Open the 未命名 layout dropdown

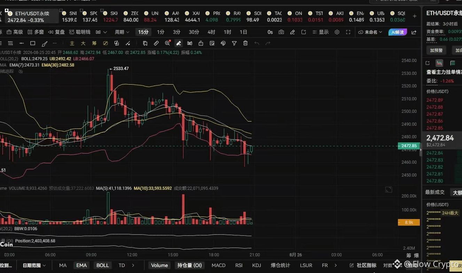[x=370, y=32]
